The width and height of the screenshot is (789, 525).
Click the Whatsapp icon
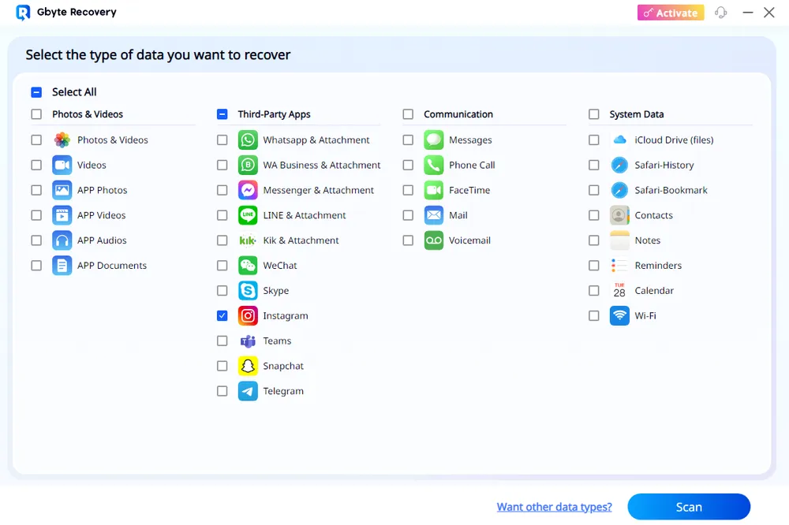click(x=248, y=140)
